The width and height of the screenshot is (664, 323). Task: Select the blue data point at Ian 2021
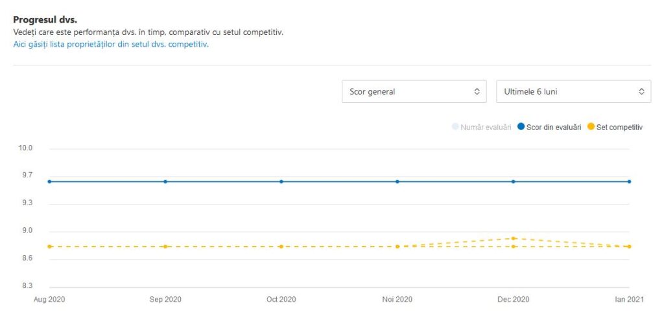point(630,182)
